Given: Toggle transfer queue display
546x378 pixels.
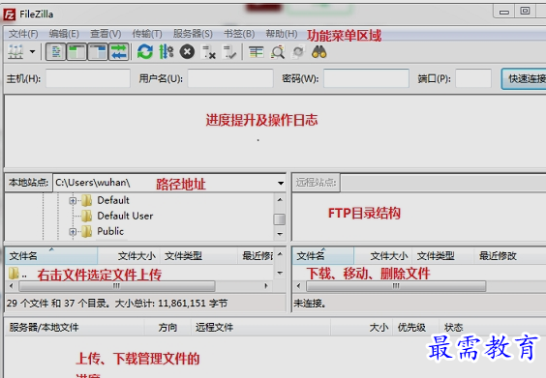Looking at the screenshot, I should [119, 52].
